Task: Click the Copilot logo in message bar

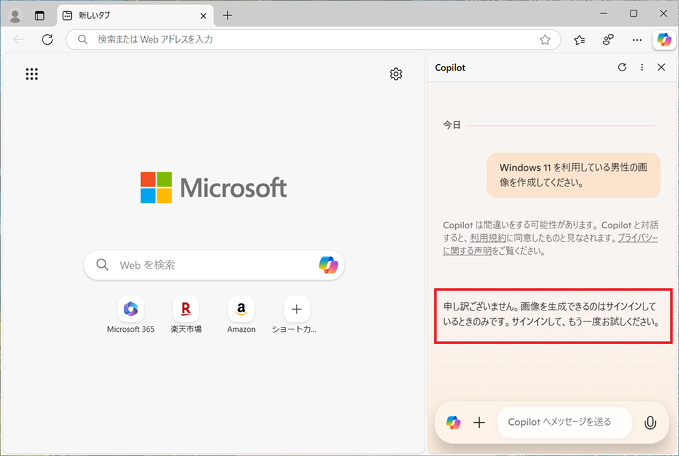Action: pos(453,422)
